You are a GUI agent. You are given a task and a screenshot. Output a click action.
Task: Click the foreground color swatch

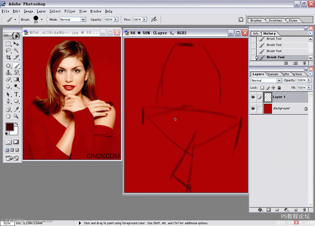(x=10, y=127)
